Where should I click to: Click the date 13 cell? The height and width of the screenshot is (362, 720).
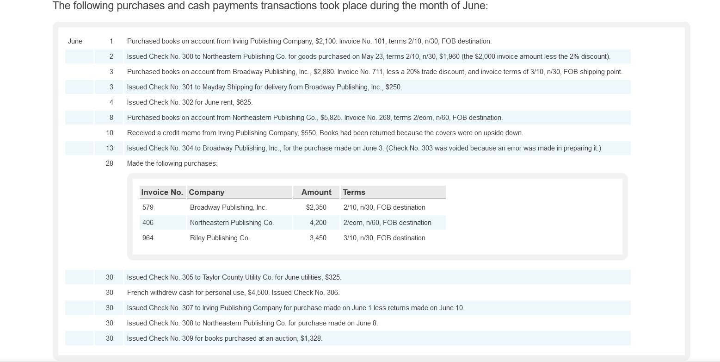coord(110,148)
